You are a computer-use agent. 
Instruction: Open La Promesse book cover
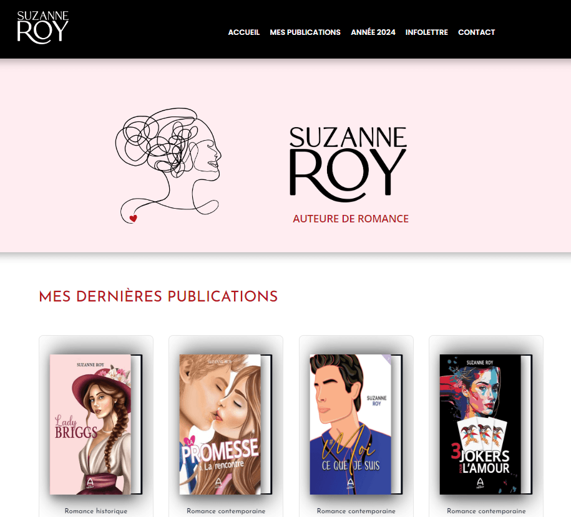point(226,424)
